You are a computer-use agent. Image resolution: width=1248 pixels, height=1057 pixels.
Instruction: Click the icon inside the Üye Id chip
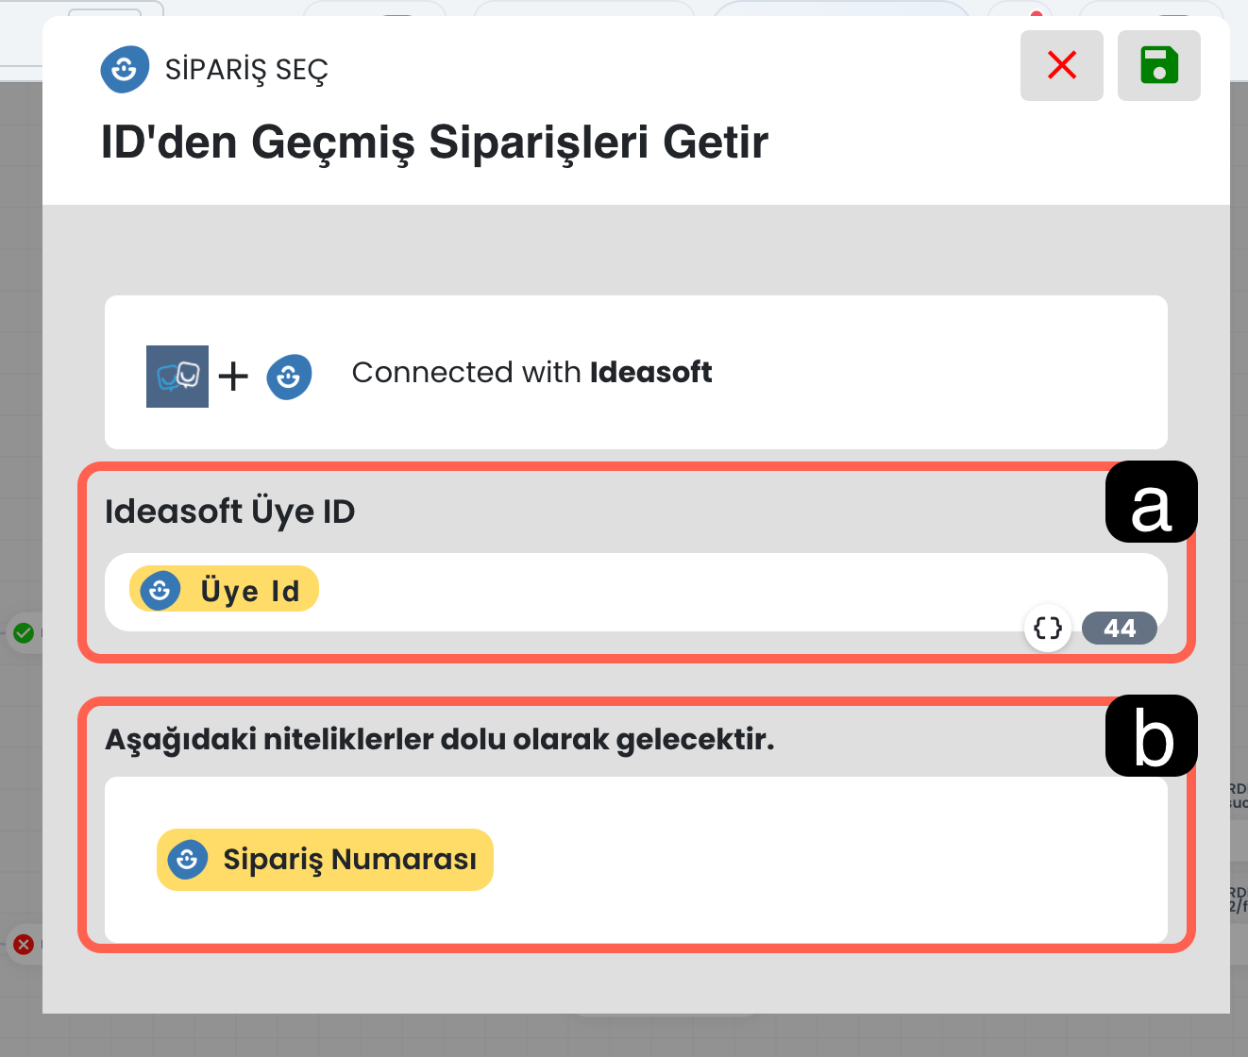pos(160,590)
